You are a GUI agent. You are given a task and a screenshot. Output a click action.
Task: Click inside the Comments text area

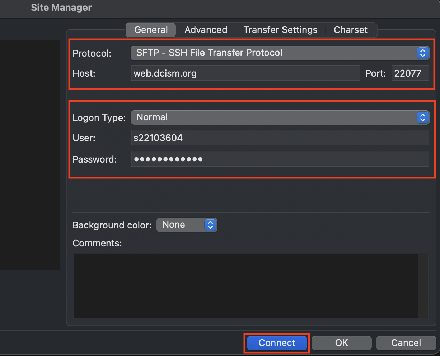[246, 286]
